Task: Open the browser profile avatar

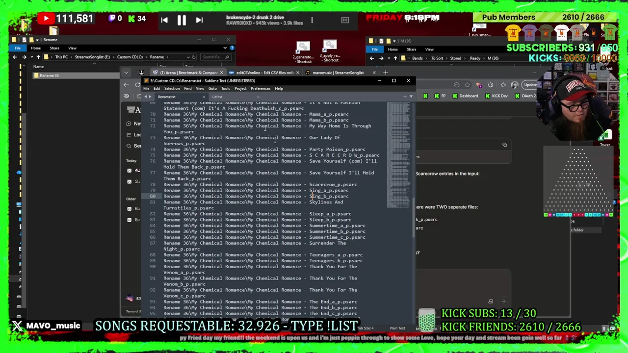Action: click(514, 85)
